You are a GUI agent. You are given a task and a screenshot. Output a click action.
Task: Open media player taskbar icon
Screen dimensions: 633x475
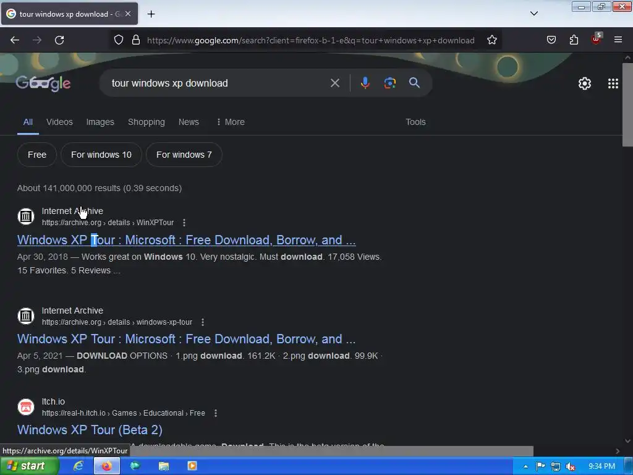tap(192, 466)
